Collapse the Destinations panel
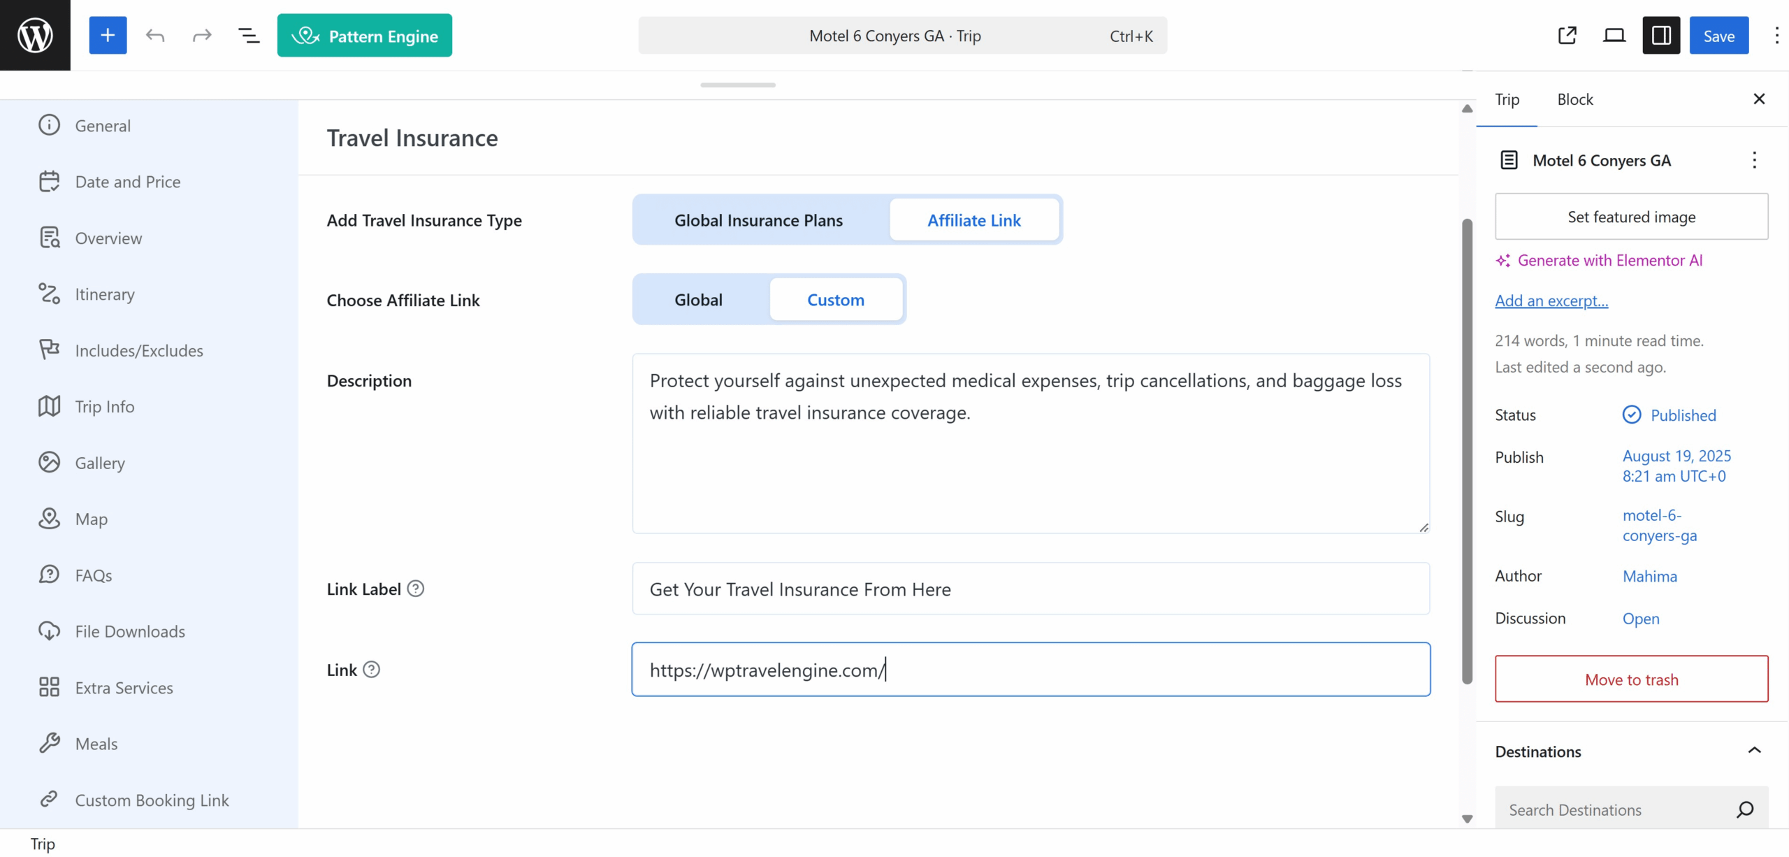 point(1754,751)
